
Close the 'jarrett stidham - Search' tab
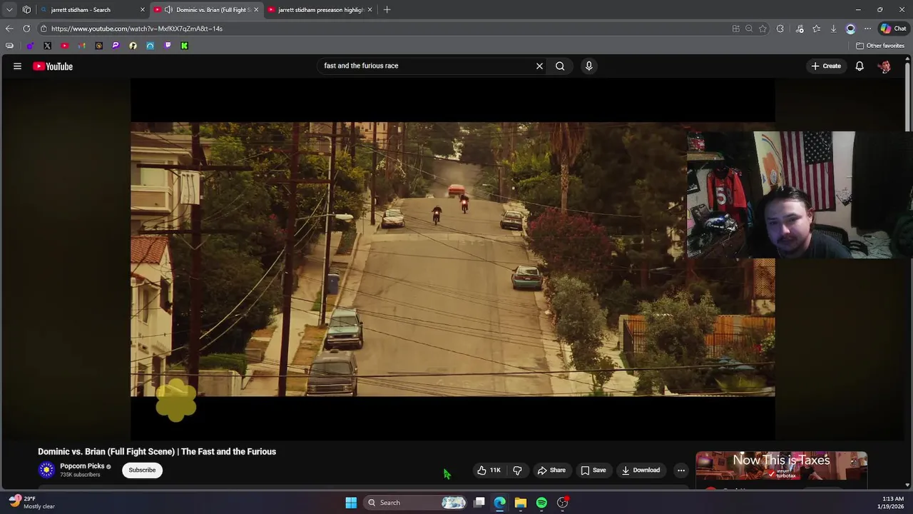coord(142,10)
